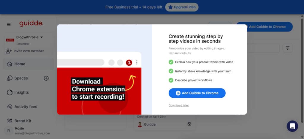304x139 pixels.
Task: Open the hamburger menu icon
Action: click(x=9, y=24)
